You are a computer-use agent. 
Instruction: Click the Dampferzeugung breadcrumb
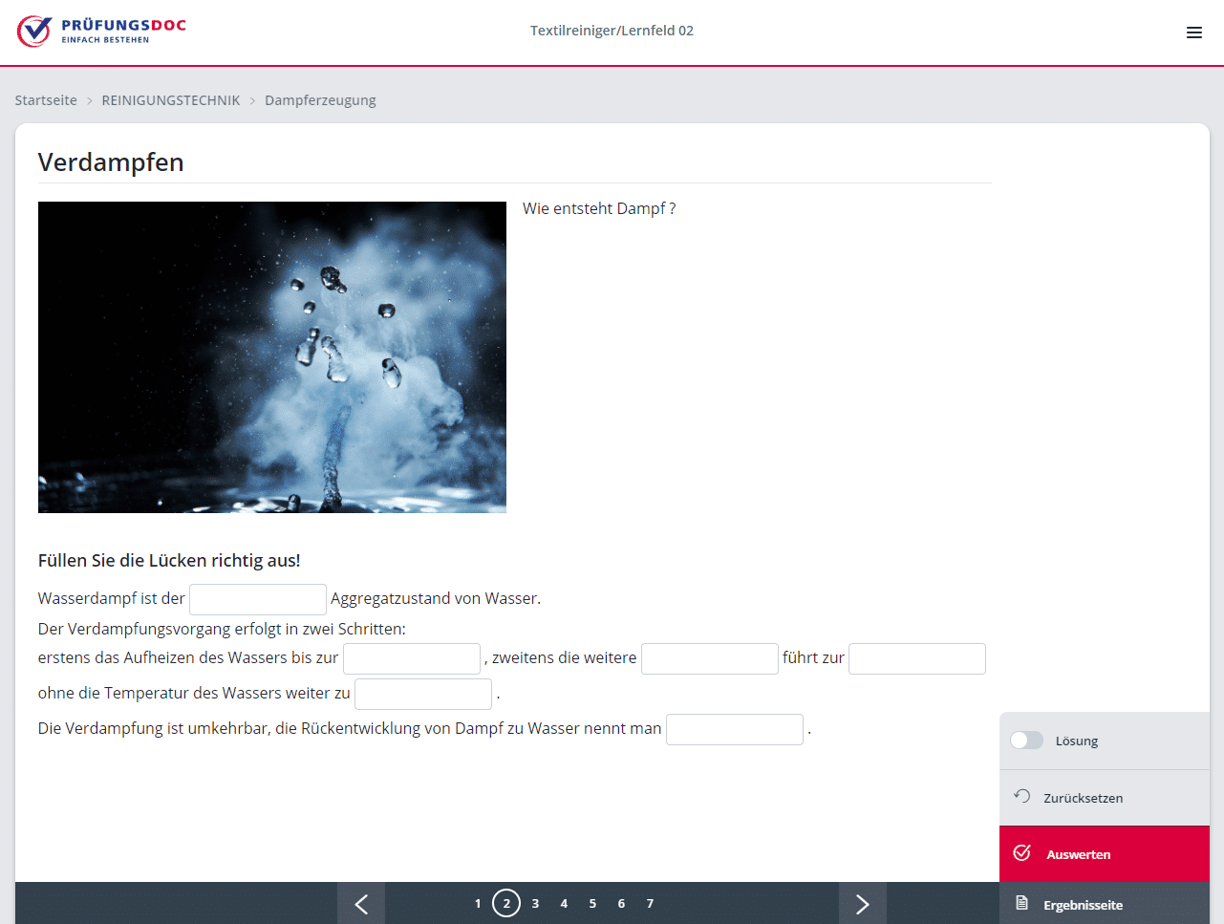(x=320, y=100)
